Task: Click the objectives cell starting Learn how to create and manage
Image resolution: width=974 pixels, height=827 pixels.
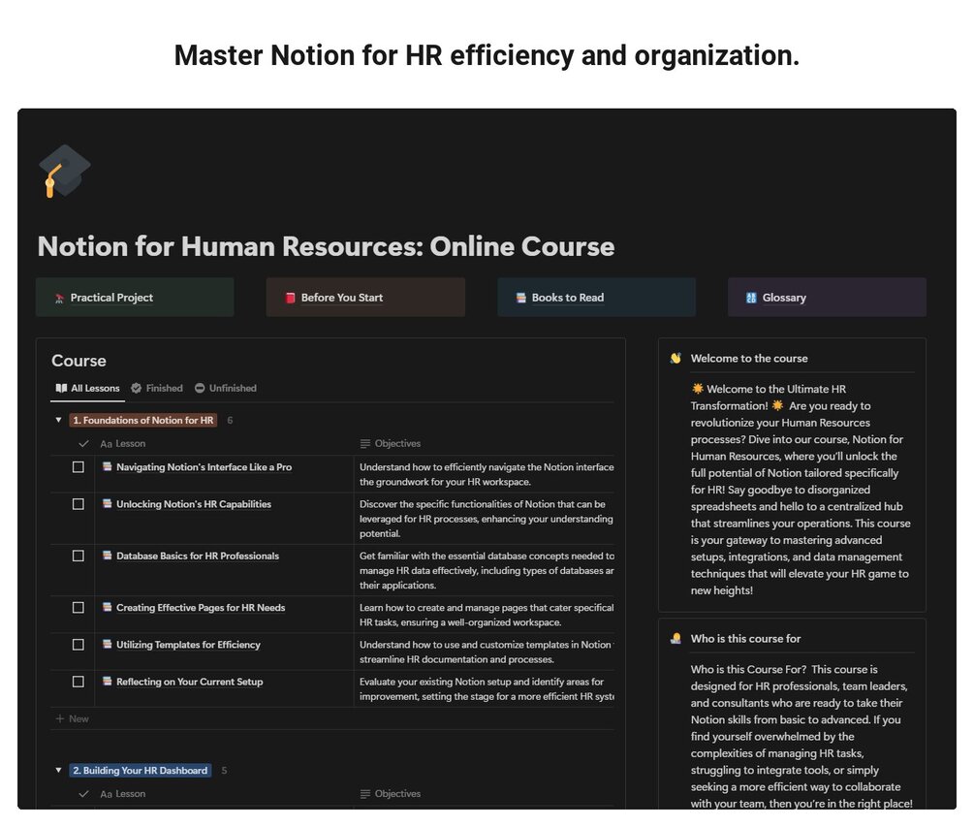Action: pos(485,615)
